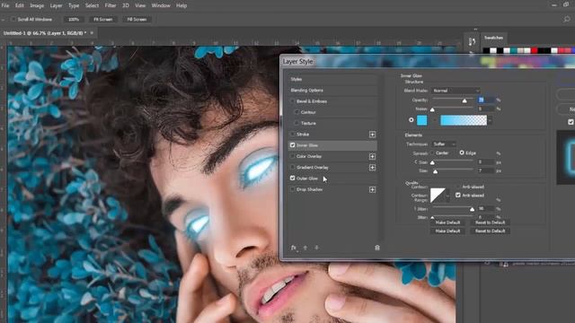
Task: Enable the Stroke effect checkbox
Action: [292, 135]
